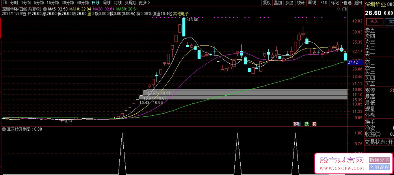The width and height of the screenshot is (394, 175).
Task: Click the 深圳华强 stock name in side panel
Action: point(375,4)
